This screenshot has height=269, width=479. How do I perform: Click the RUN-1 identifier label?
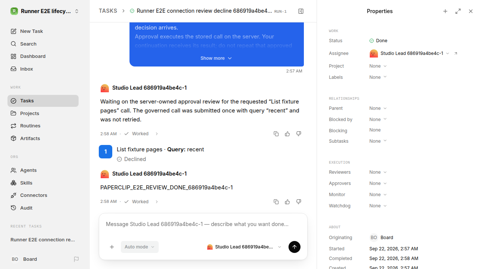point(280,12)
